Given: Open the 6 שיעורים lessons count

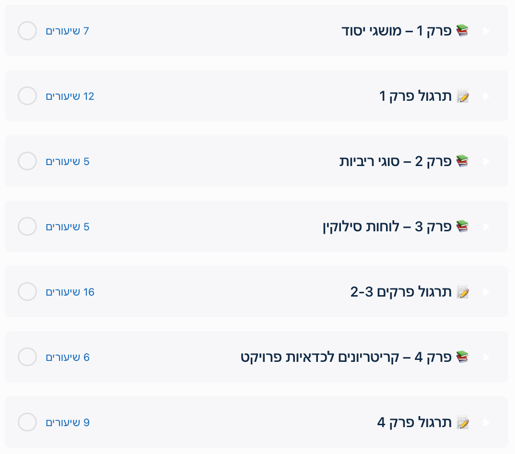Looking at the screenshot, I should (68, 357).
